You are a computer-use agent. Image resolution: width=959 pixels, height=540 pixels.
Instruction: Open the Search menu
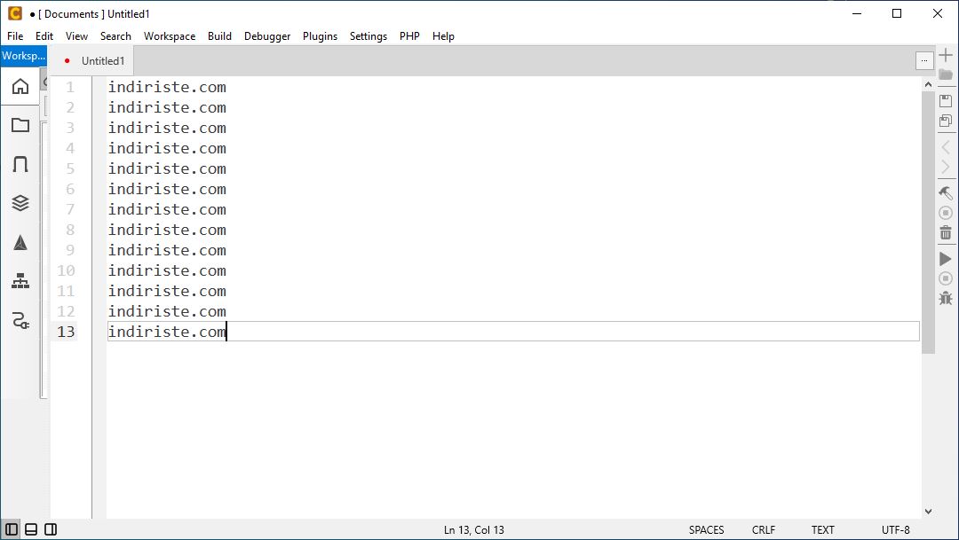(x=115, y=36)
